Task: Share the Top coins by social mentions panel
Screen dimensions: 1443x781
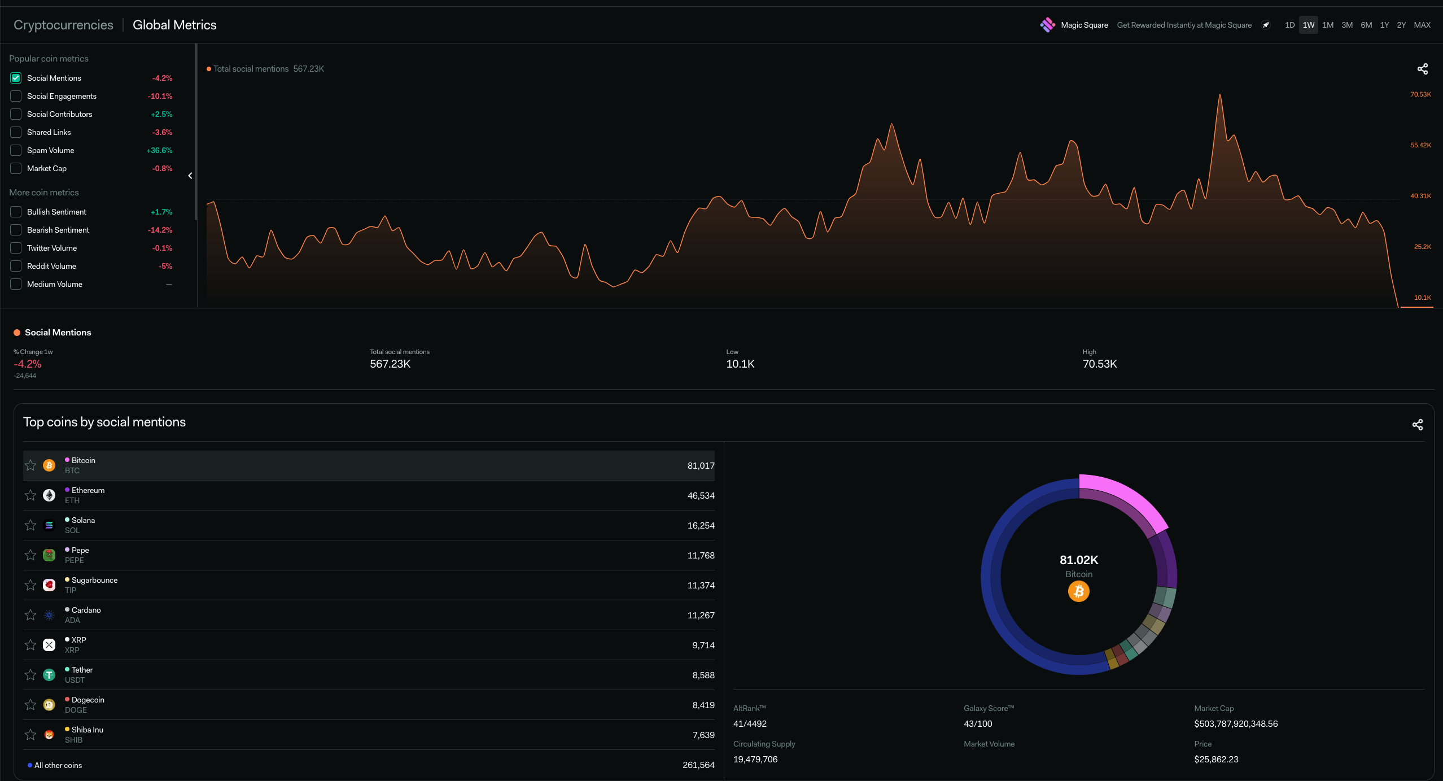Action: click(1417, 425)
